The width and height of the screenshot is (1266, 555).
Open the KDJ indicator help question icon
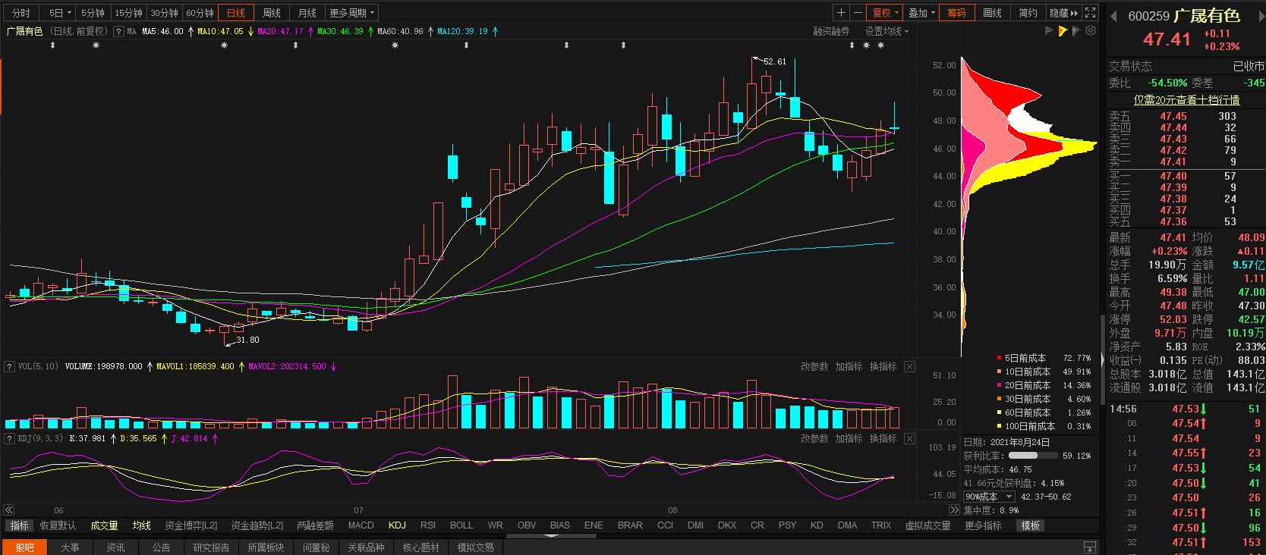[x=9, y=439]
